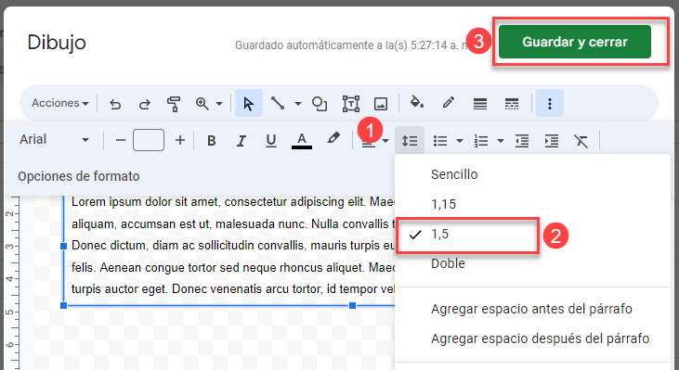Click the Lorem ipsum text line
Viewport: 679px width, 370px height.
click(233, 202)
